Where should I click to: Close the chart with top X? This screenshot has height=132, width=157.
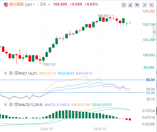(151, 5)
